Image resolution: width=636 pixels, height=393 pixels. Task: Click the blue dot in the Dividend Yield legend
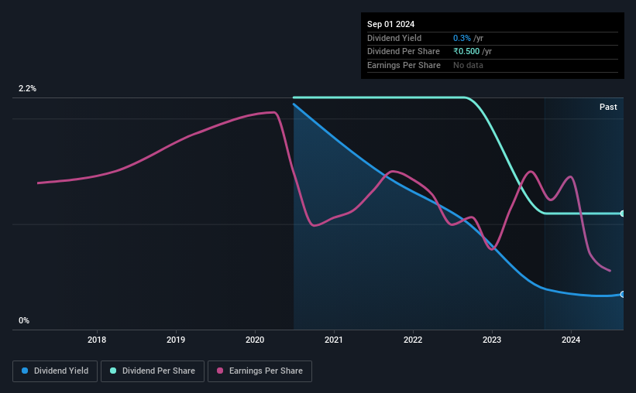[x=25, y=371]
